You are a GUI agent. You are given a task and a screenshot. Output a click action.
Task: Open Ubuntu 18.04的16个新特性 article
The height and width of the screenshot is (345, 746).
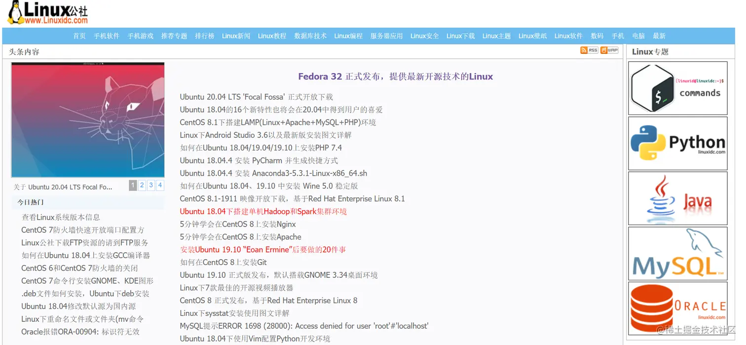281,110
